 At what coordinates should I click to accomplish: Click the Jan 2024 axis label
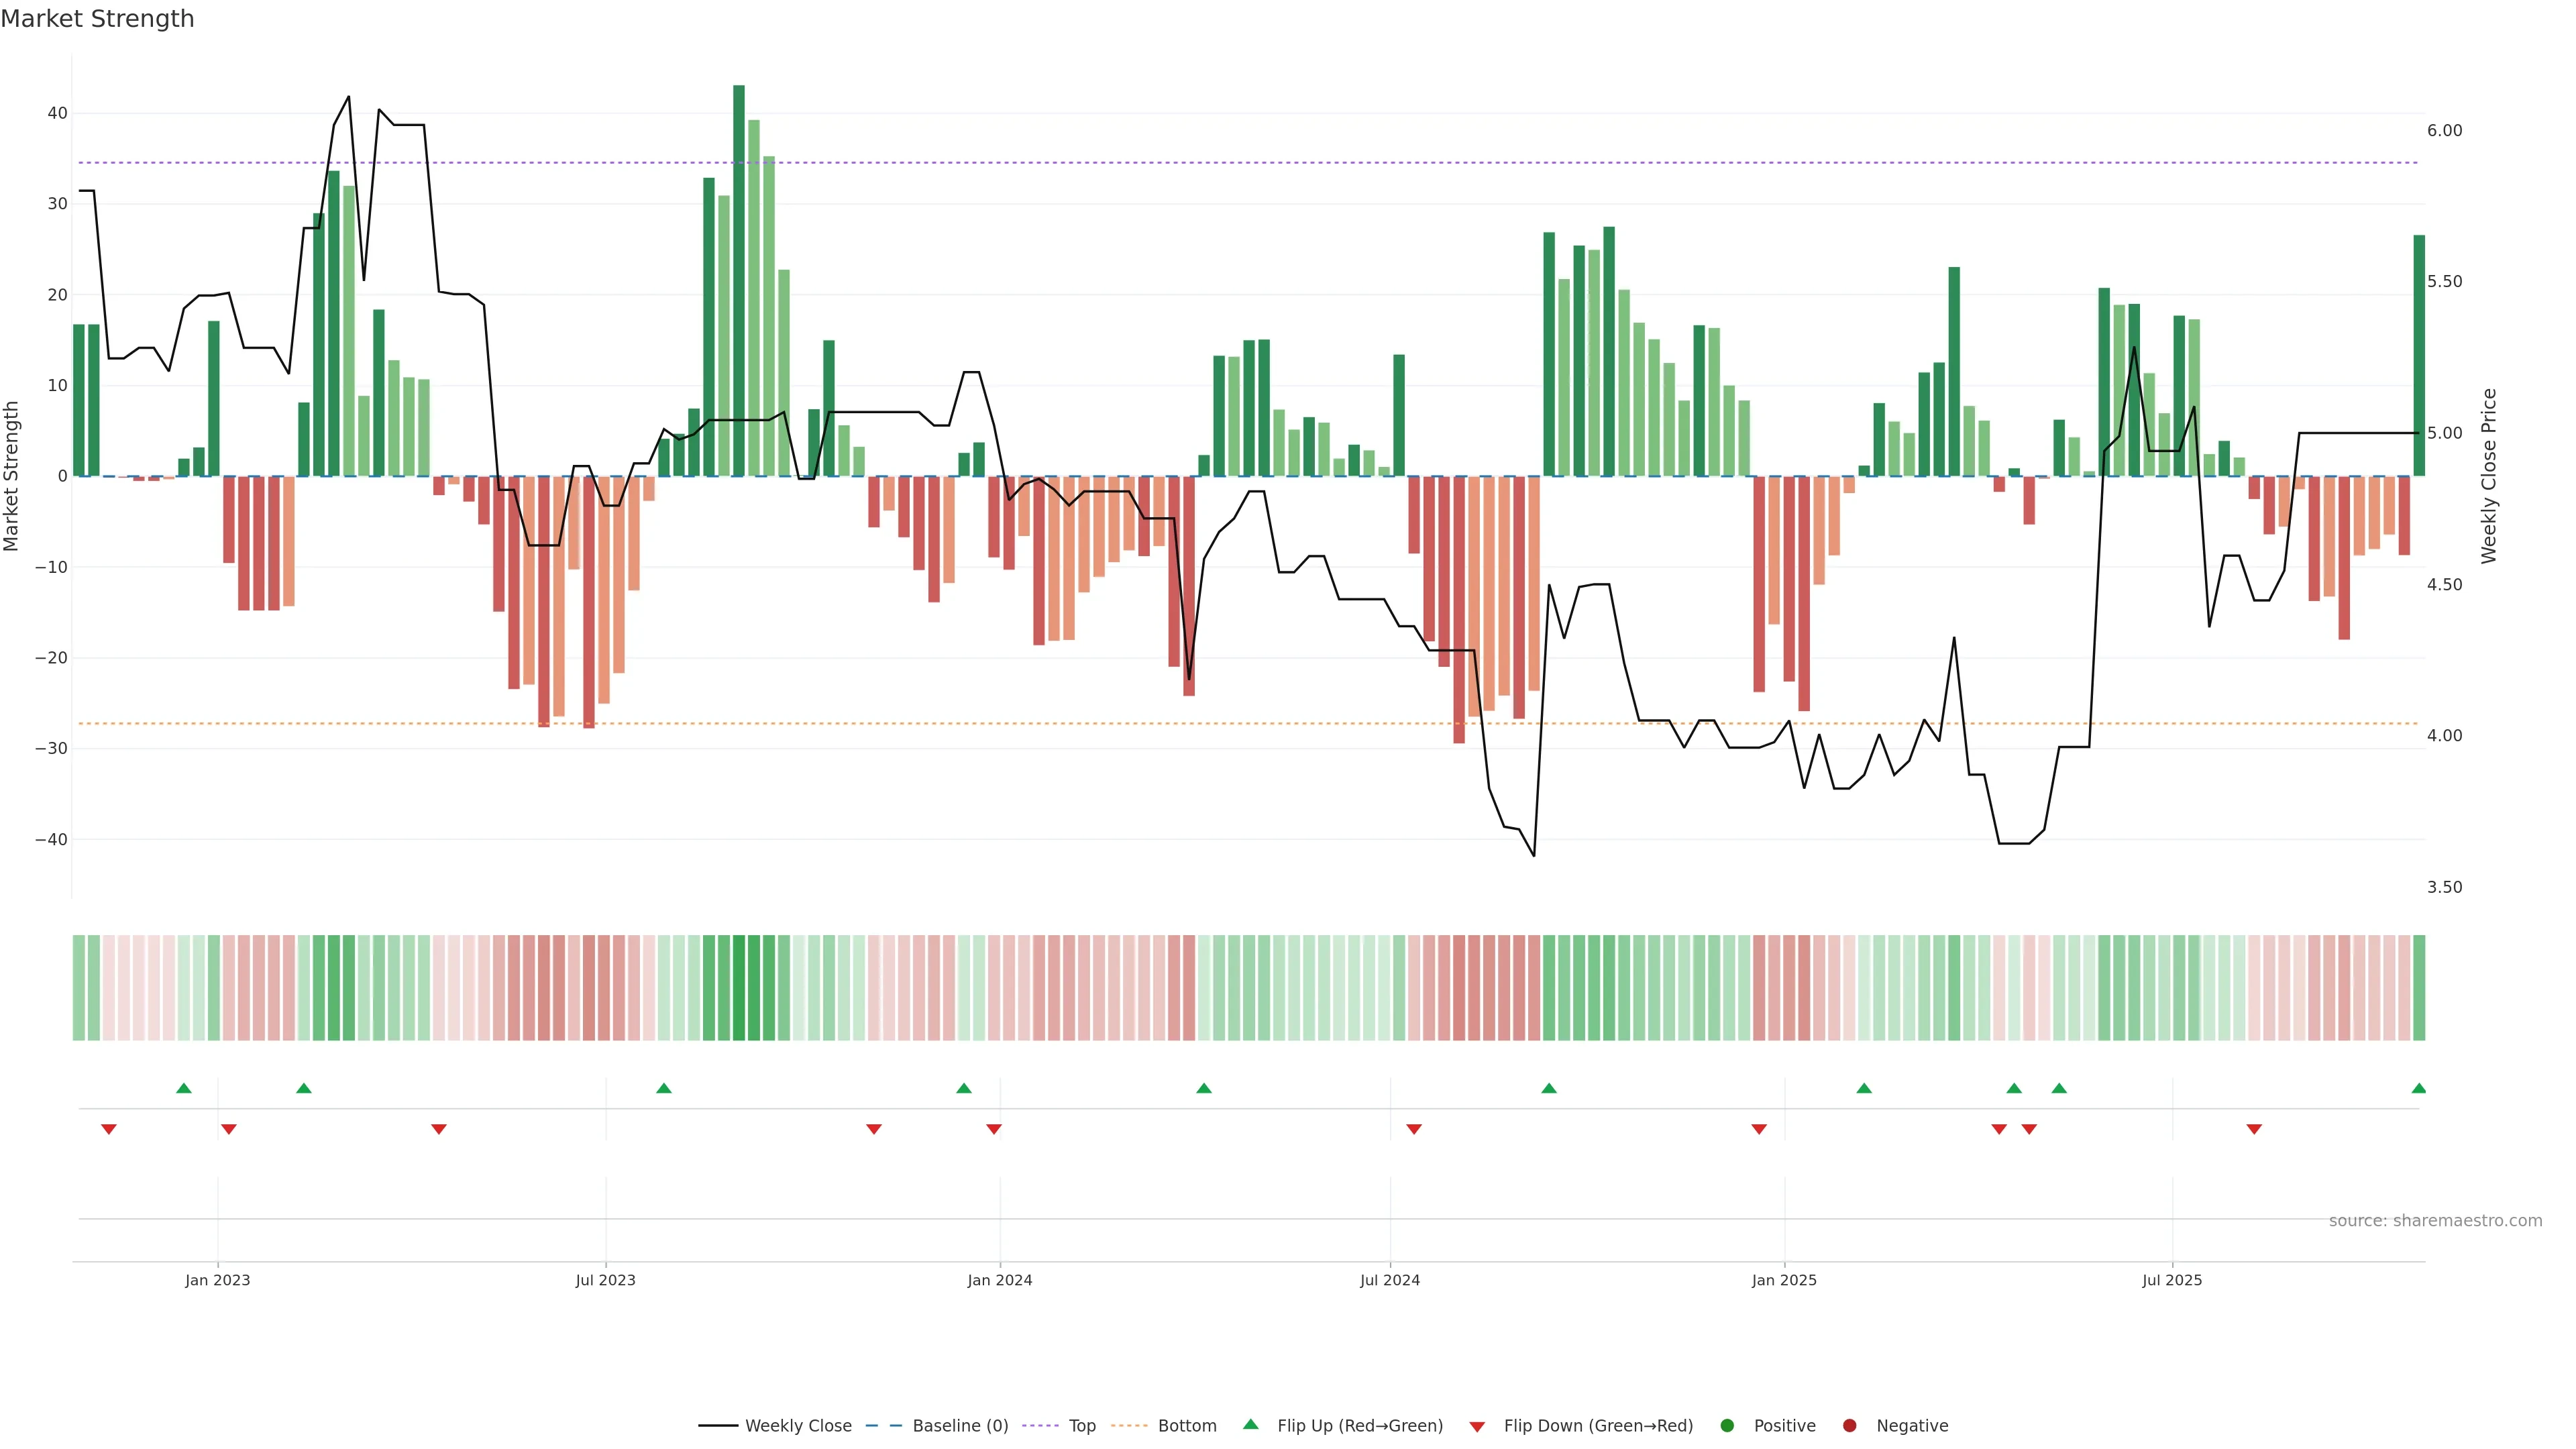pos(999,1280)
